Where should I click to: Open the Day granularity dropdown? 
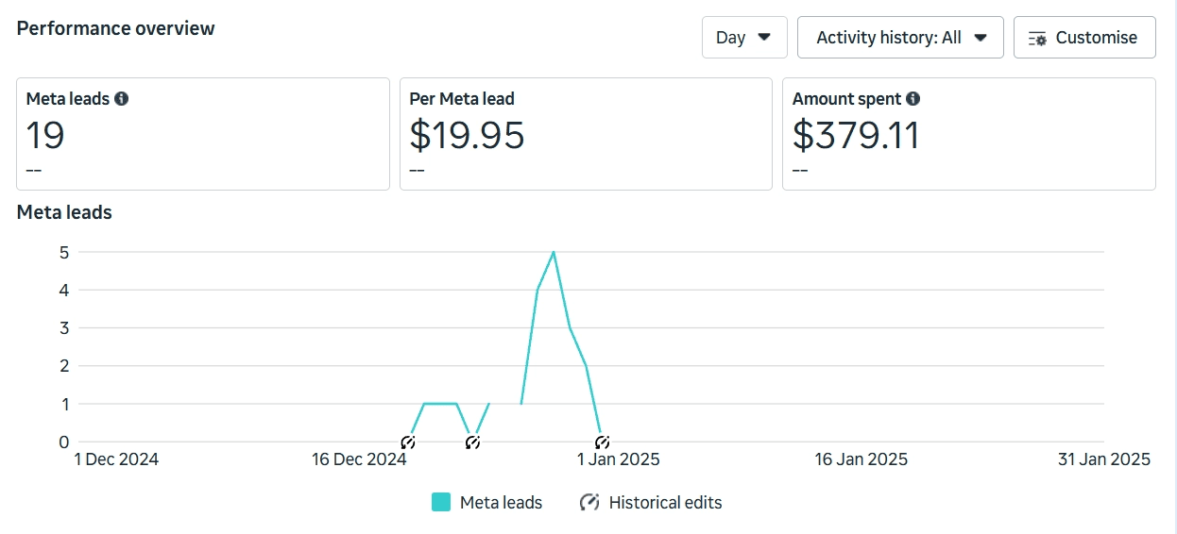pyautogui.click(x=743, y=38)
